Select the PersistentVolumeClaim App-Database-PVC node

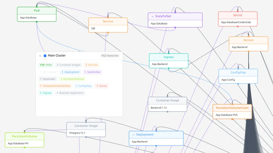click(x=232, y=111)
